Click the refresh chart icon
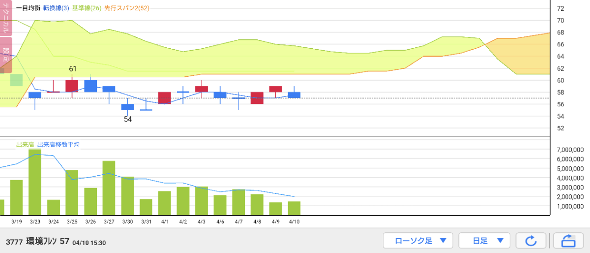The image size is (590, 253). pos(531,241)
